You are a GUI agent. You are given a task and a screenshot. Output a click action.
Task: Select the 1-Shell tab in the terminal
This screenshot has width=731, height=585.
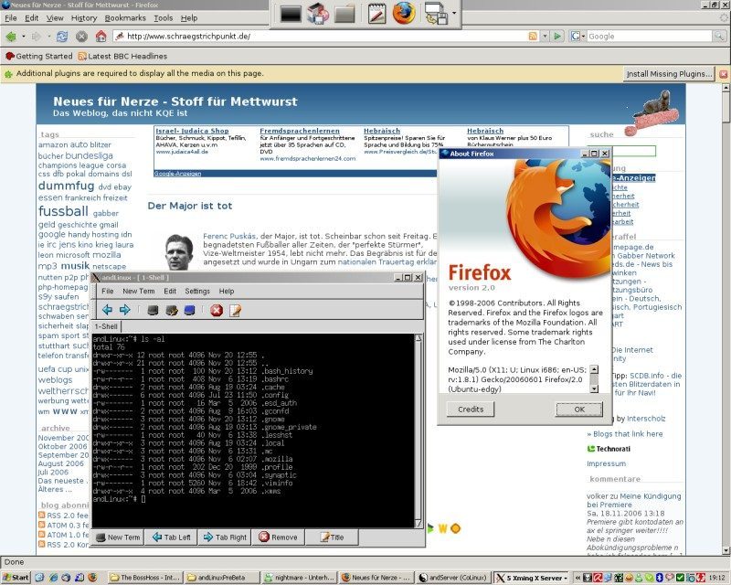click(106, 326)
